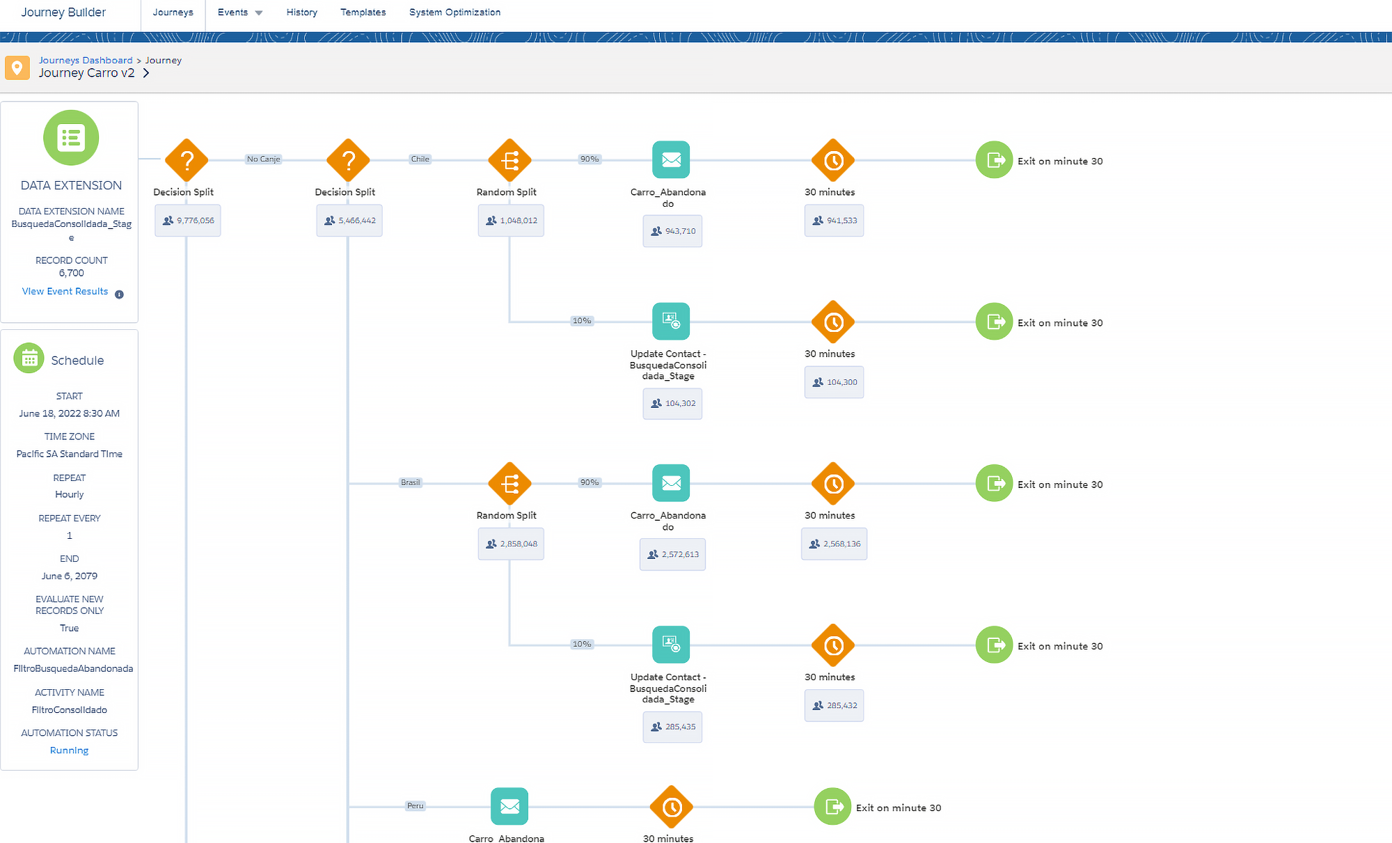
Task: Click the No Canje path label
Action: pyautogui.click(x=263, y=159)
